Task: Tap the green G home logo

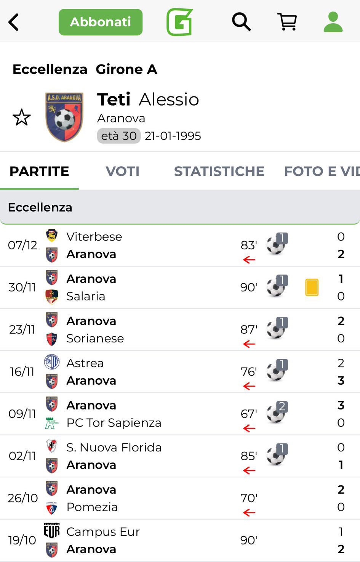Action: click(x=179, y=22)
